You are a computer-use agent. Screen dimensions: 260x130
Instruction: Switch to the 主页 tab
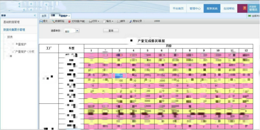(x=44, y=16)
